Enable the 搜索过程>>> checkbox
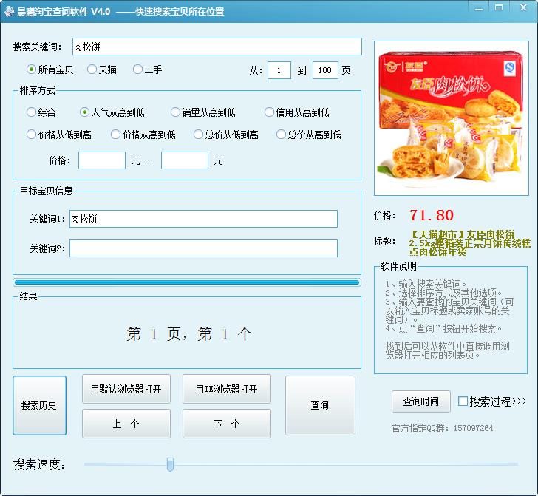This screenshot has width=538, height=496. click(x=463, y=401)
